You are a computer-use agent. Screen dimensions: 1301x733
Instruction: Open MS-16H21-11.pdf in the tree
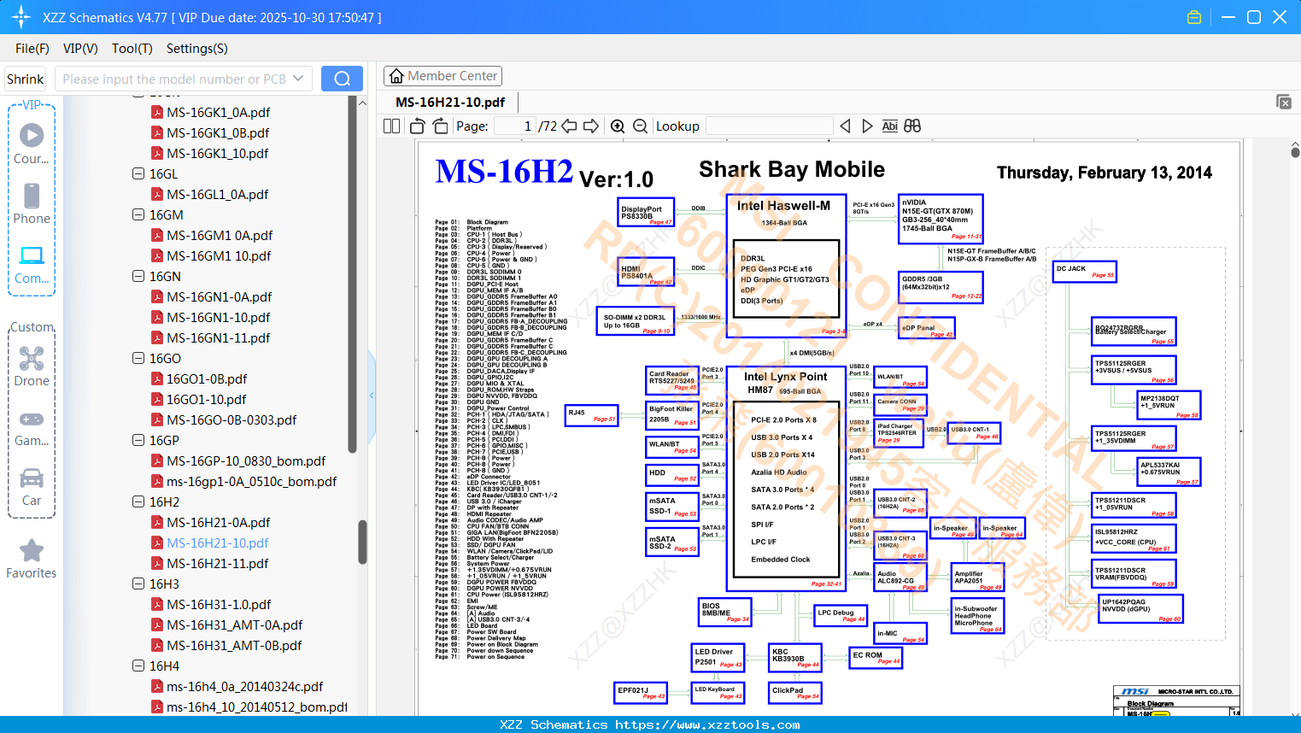click(x=218, y=563)
